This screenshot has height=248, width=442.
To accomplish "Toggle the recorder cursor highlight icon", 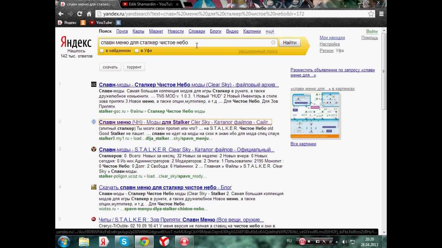I will tap(324, 241).
